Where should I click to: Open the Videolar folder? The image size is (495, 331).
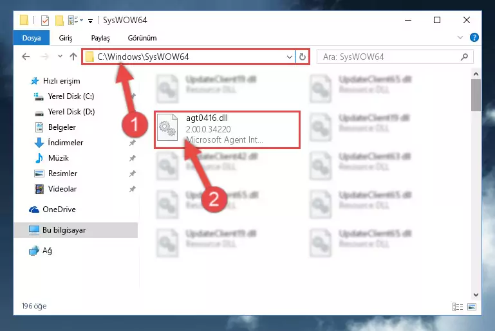(x=62, y=189)
